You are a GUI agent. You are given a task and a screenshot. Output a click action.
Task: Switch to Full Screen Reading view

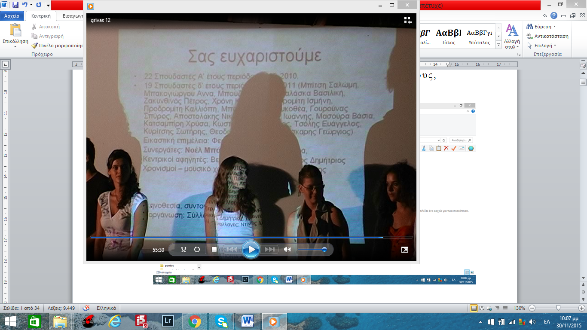tap(482, 308)
